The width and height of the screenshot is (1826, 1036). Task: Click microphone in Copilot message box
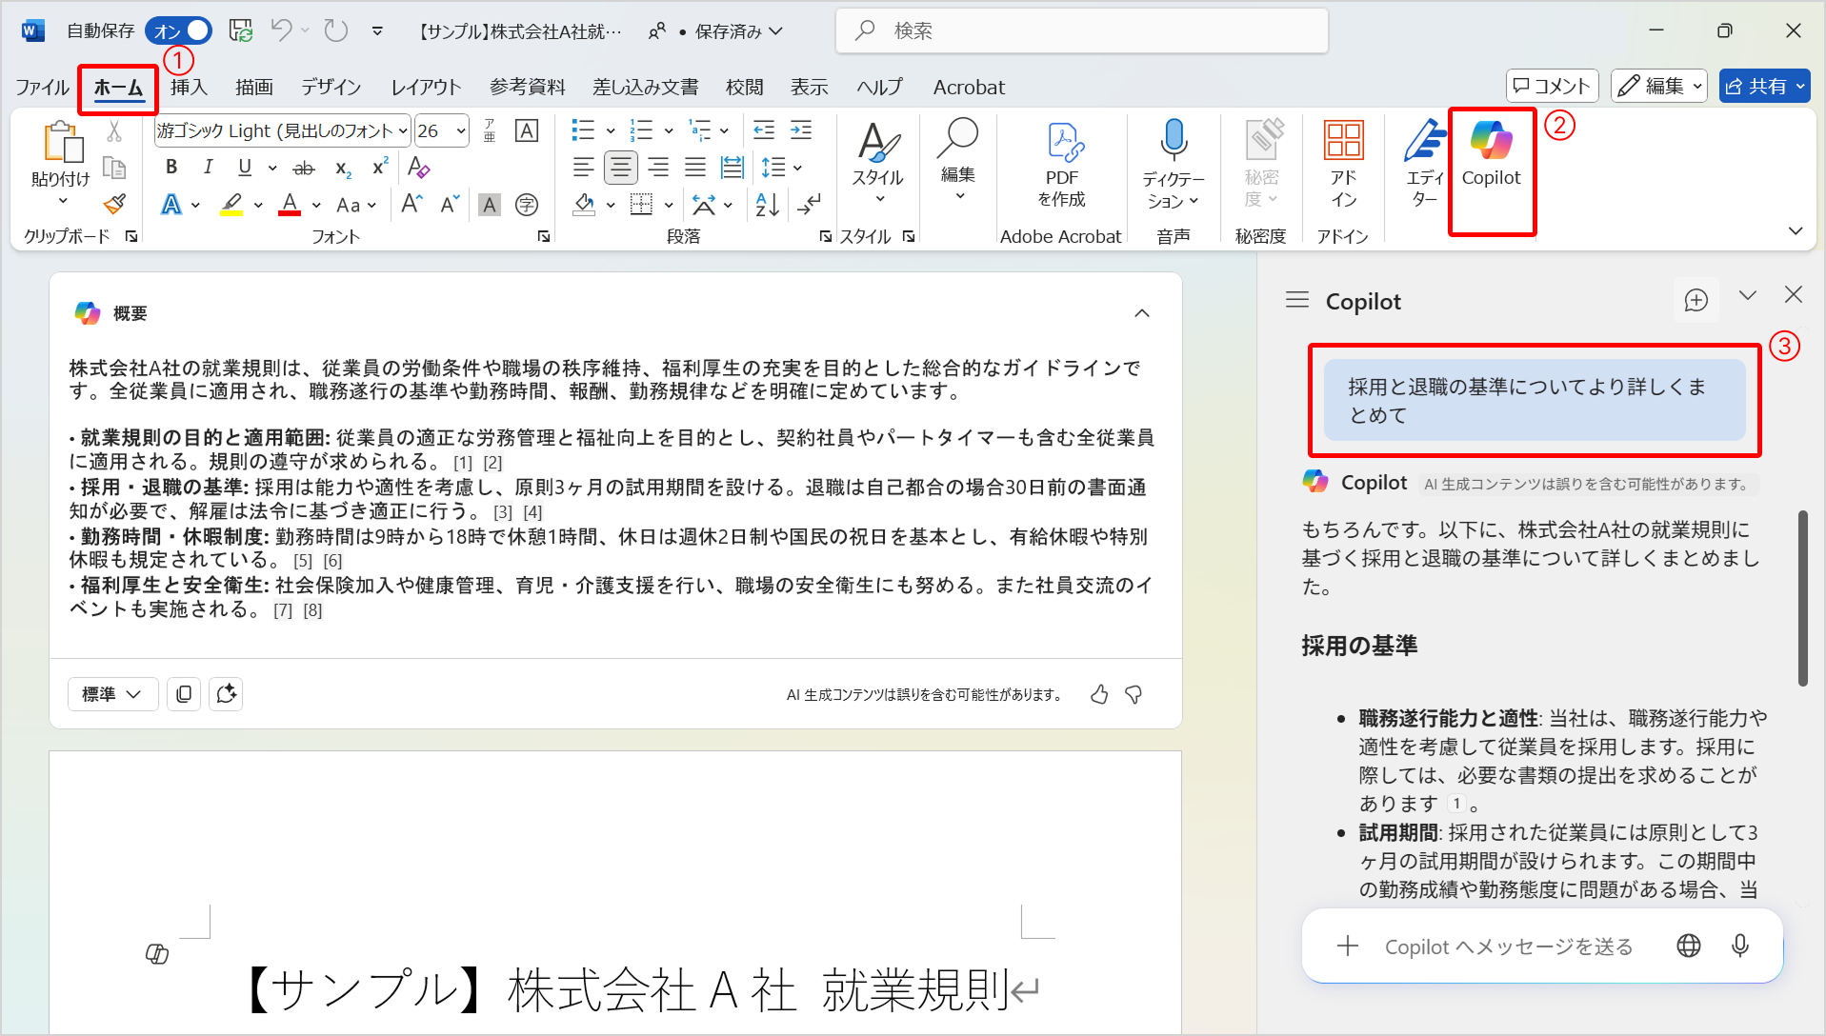tap(1739, 946)
